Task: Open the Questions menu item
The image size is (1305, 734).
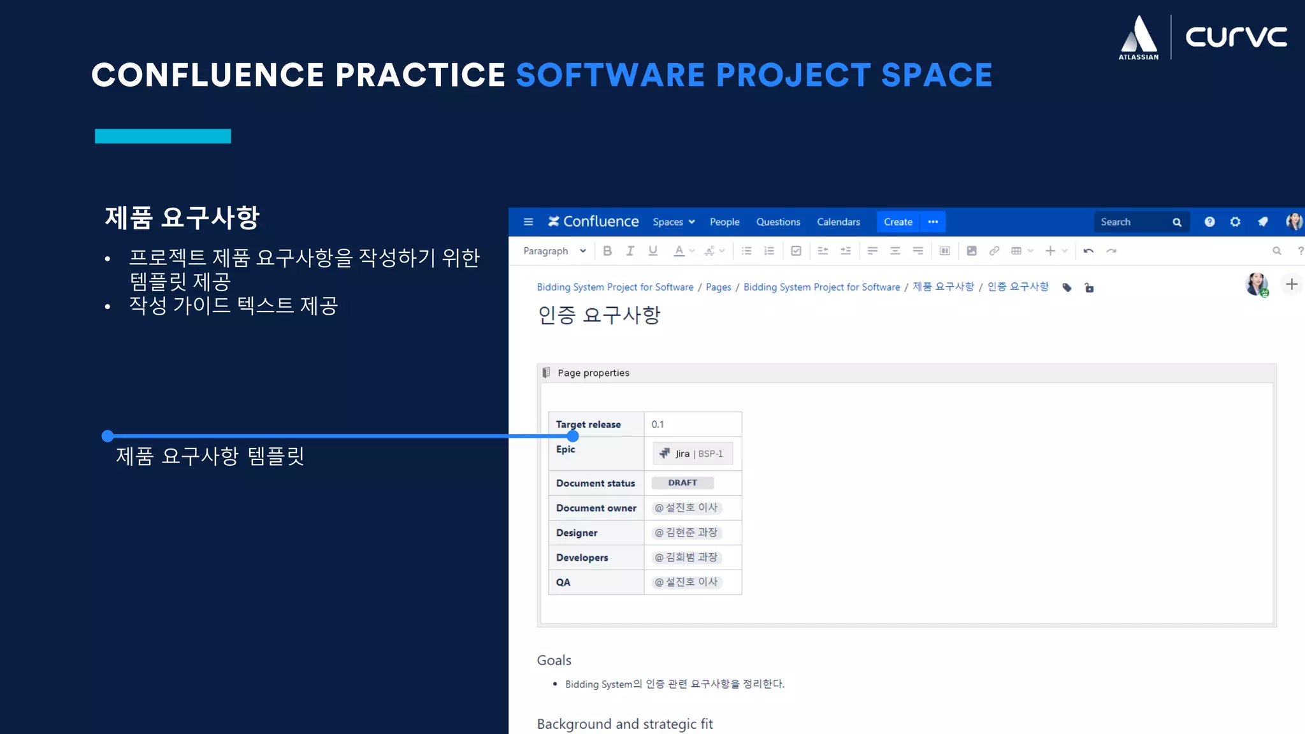Action: coord(778,222)
